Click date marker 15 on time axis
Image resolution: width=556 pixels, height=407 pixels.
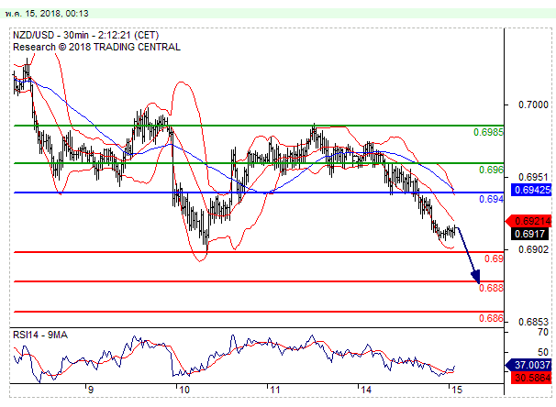tap(457, 390)
